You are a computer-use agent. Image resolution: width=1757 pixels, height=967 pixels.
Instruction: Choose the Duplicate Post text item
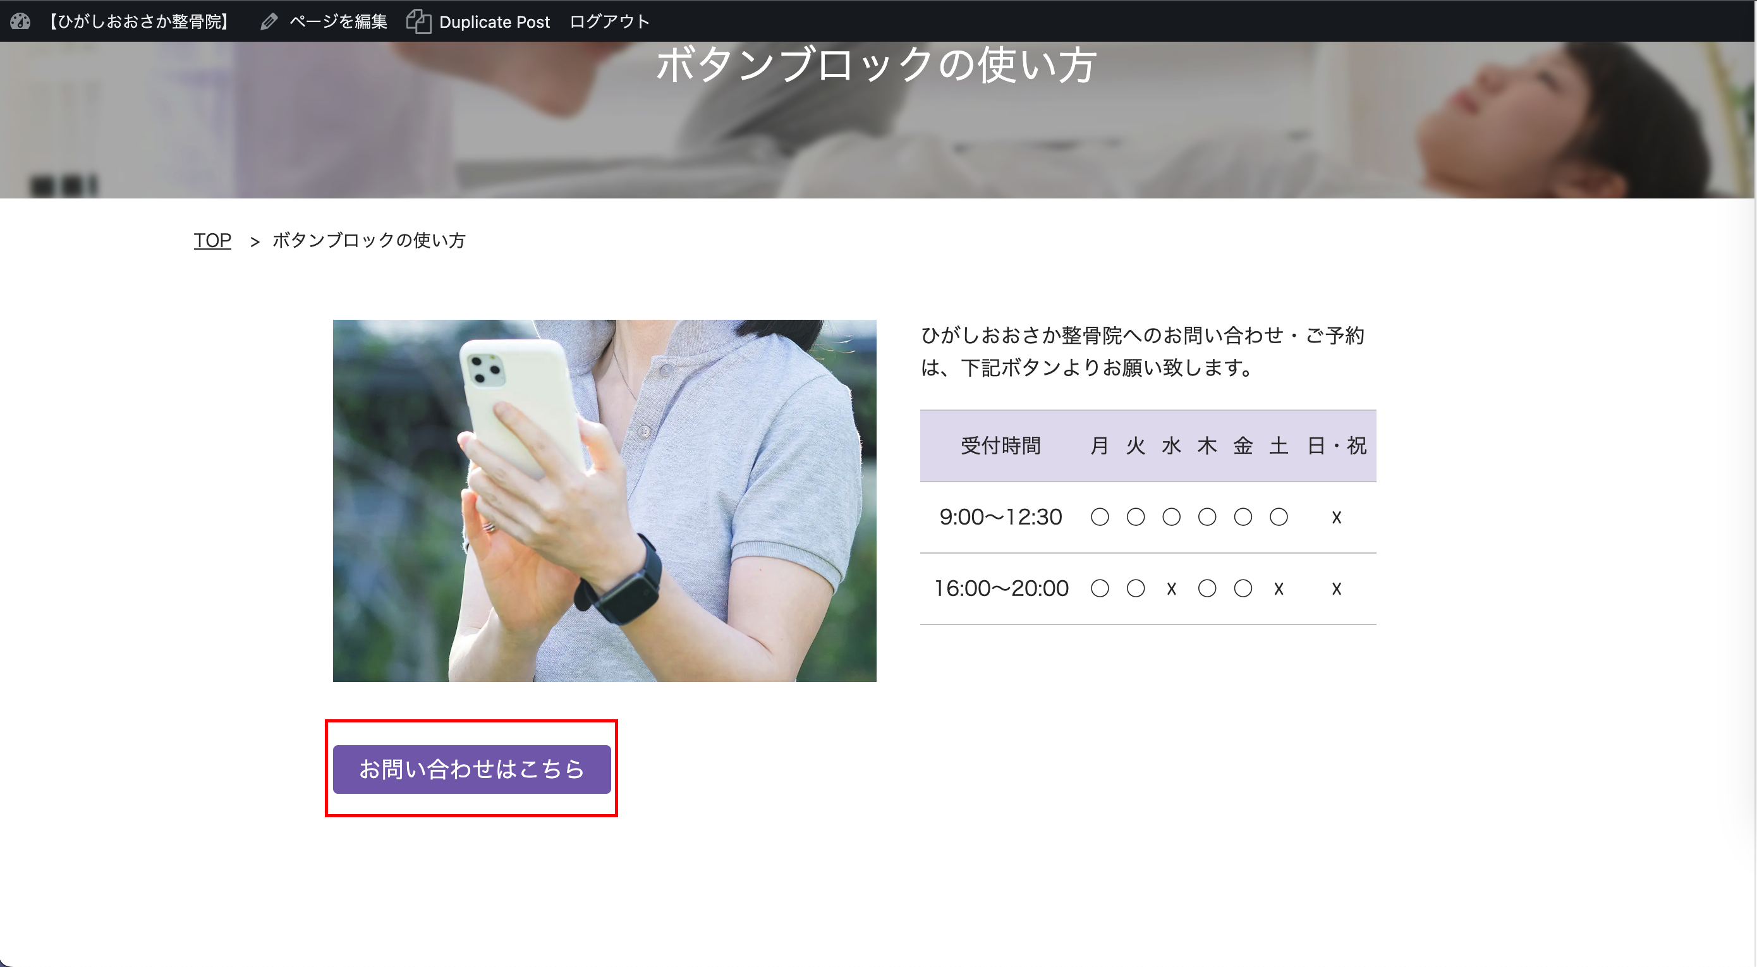[494, 22]
